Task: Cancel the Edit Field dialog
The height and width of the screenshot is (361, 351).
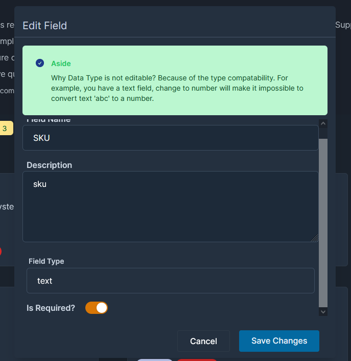Action: pyautogui.click(x=203, y=341)
